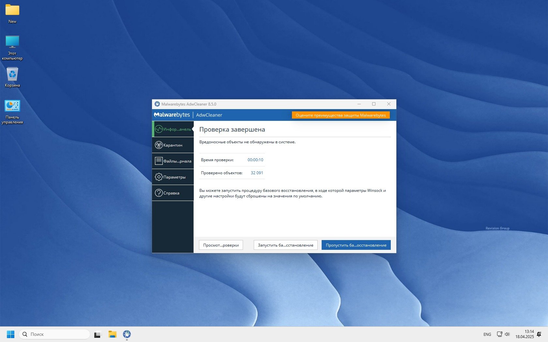The height and width of the screenshot is (342, 548).
Task: Open File Explorer from the taskbar
Action: click(113, 334)
